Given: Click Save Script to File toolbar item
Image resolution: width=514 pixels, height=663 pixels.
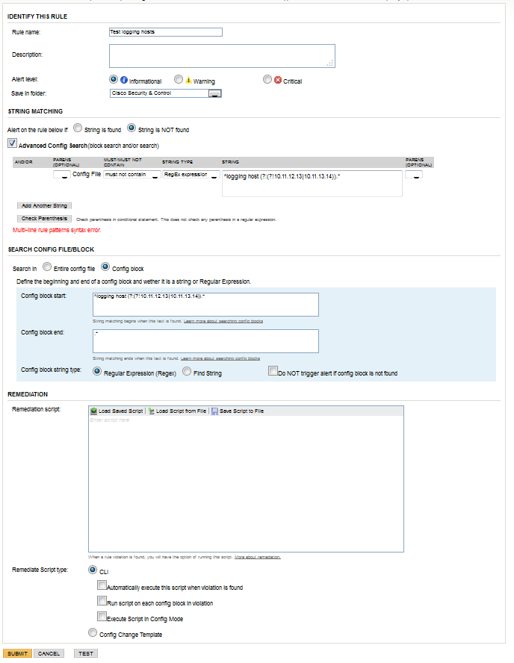Looking at the screenshot, I should pos(238,411).
